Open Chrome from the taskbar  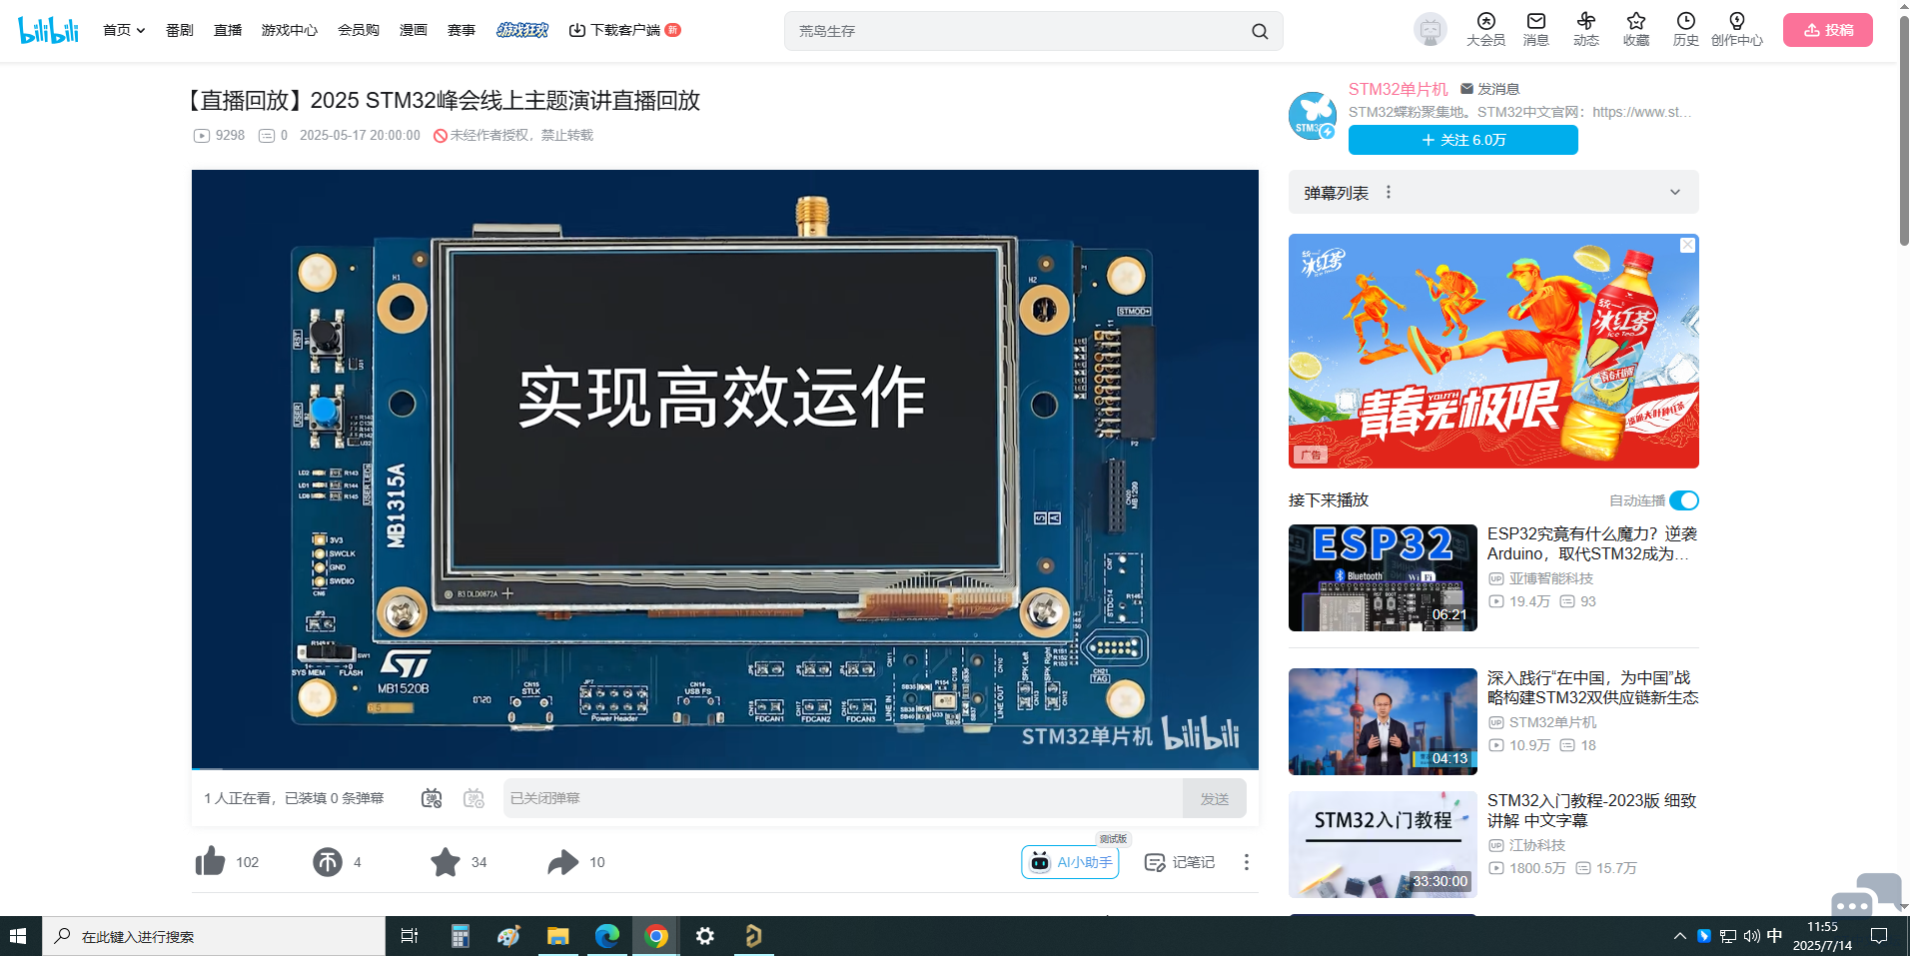tap(656, 936)
